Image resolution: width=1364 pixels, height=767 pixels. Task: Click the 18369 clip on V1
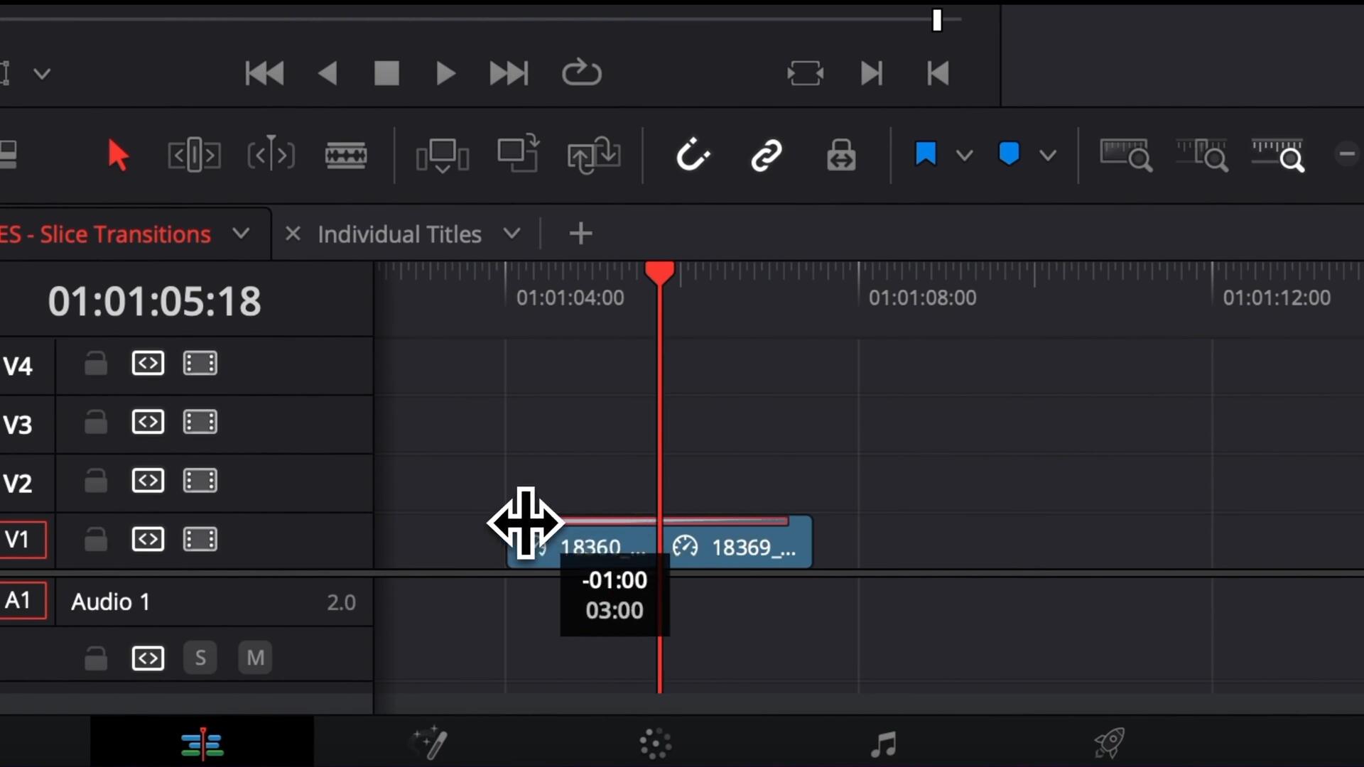point(753,547)
